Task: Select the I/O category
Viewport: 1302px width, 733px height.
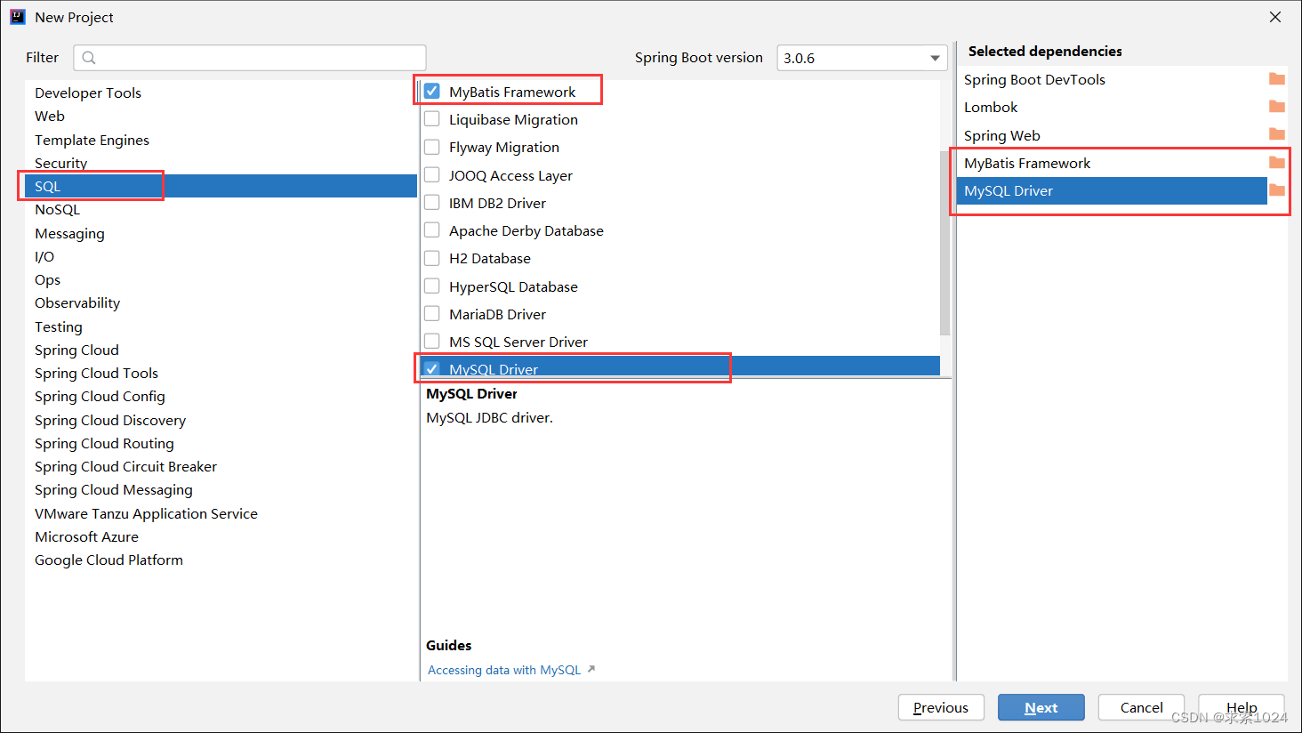Action: (x=221, y=256)
